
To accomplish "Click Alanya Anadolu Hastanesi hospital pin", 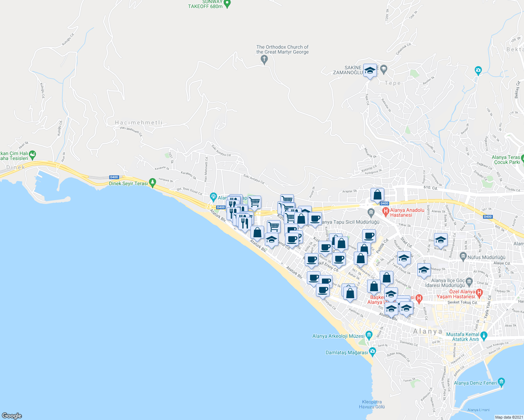I will [x=386, y=211].
